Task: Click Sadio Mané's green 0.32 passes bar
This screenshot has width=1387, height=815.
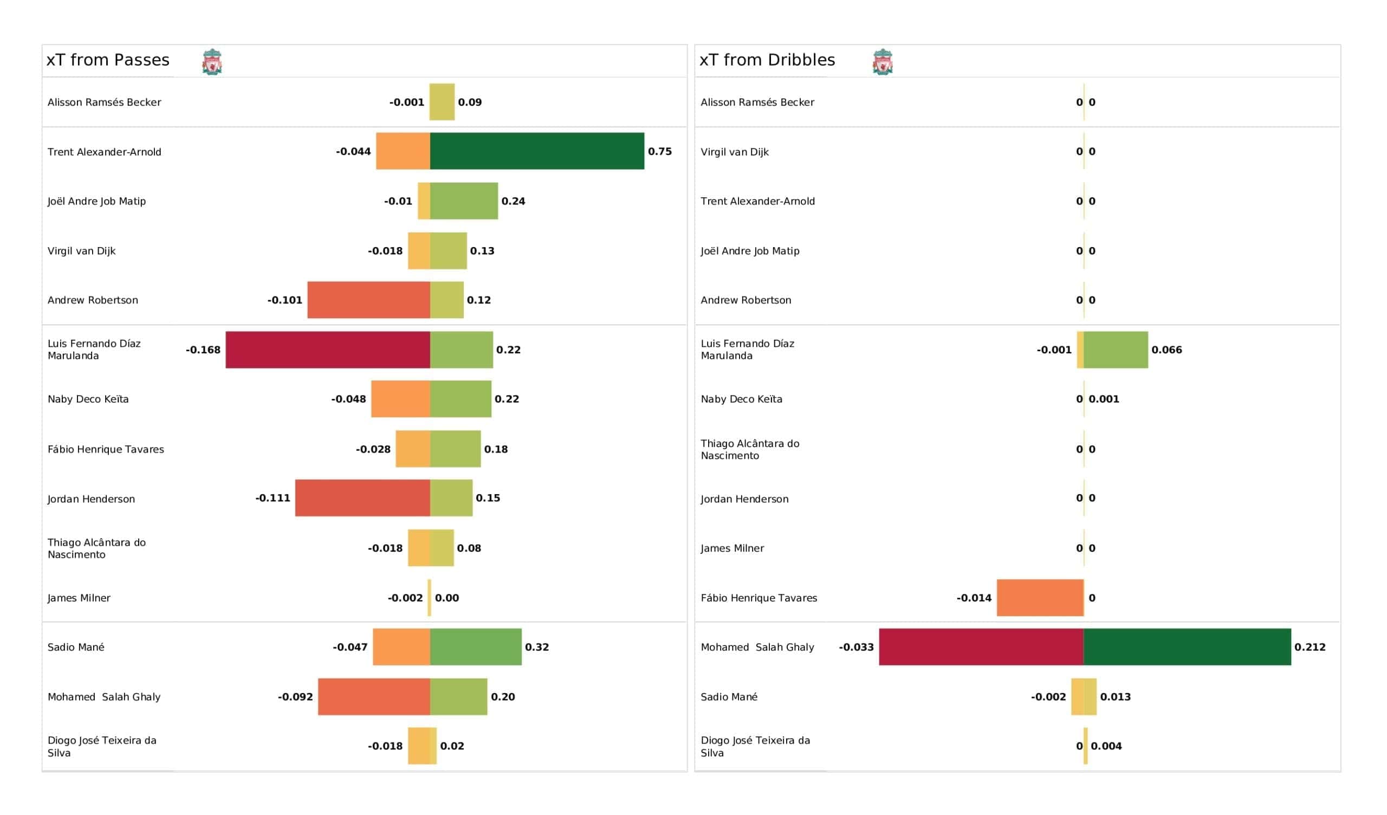Action: (x=476, y=647)
